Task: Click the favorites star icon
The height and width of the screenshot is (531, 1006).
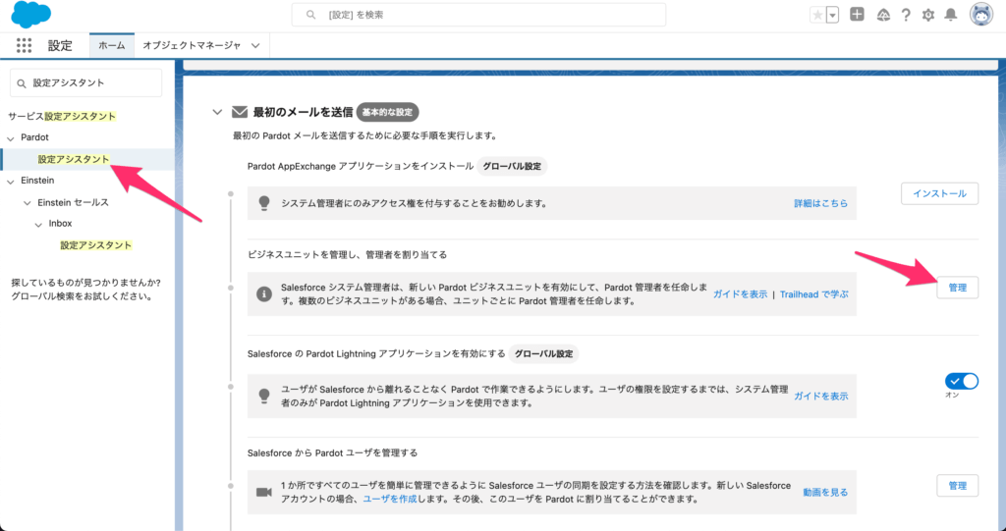Action: click(x=817, y=15)
